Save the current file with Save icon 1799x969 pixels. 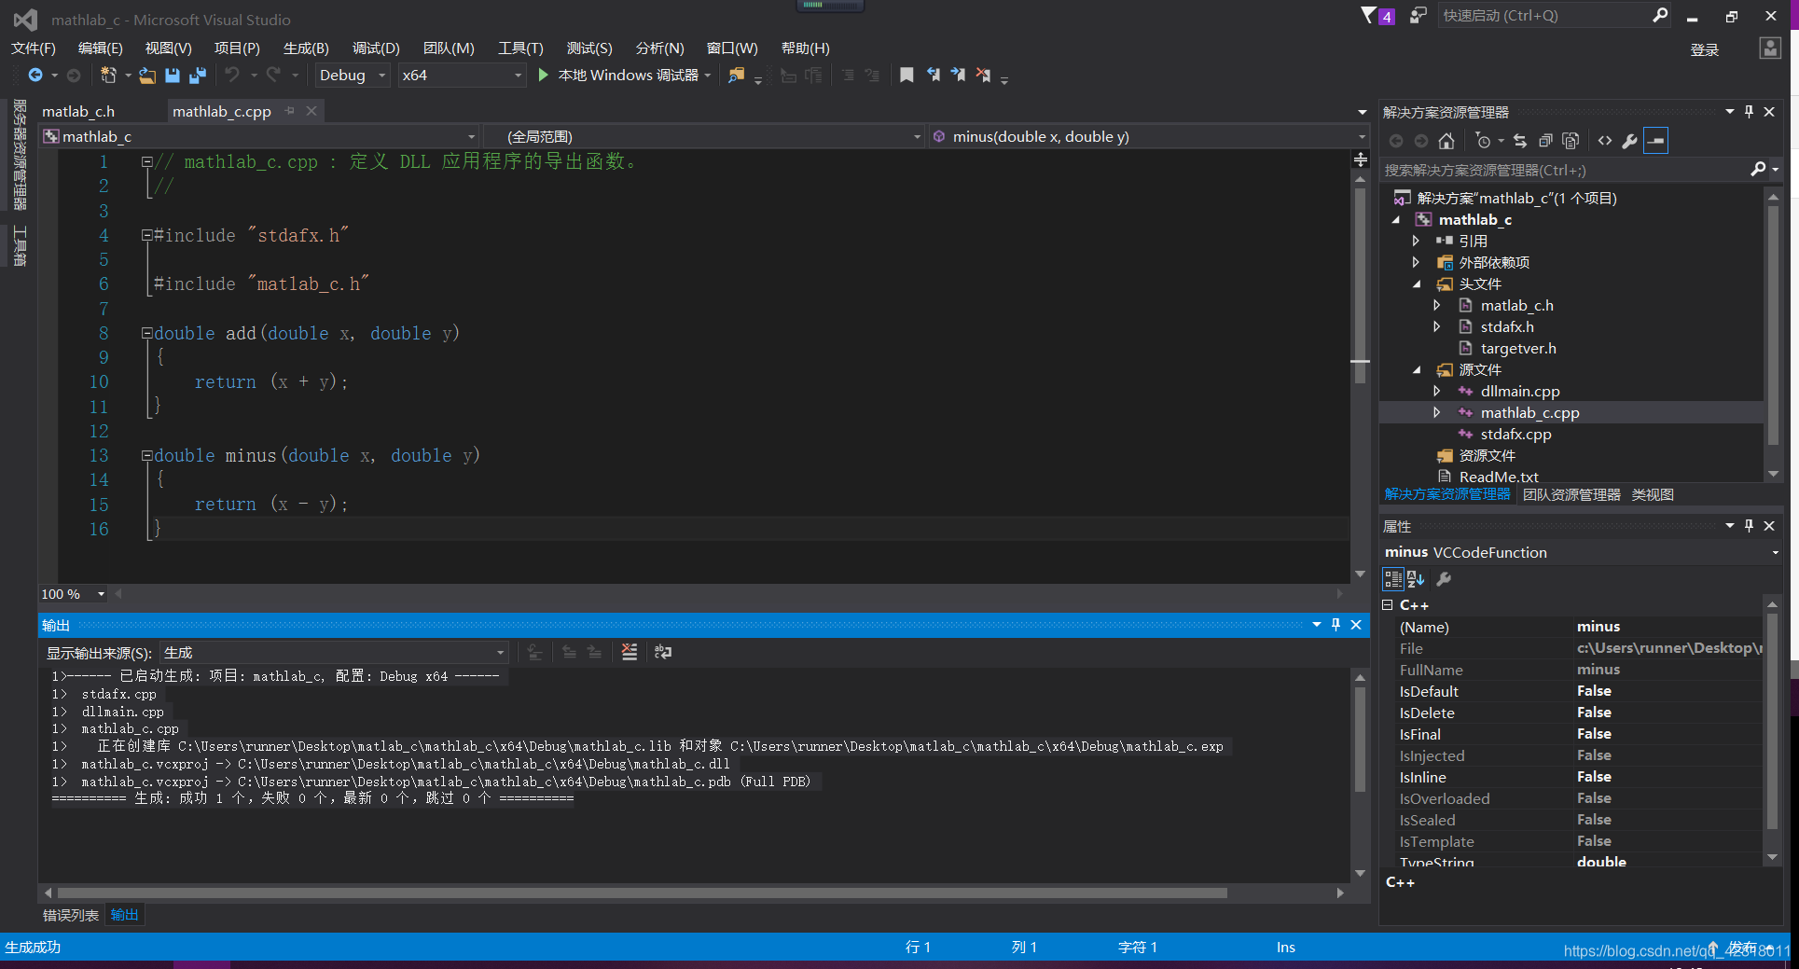tap(173, 76)
